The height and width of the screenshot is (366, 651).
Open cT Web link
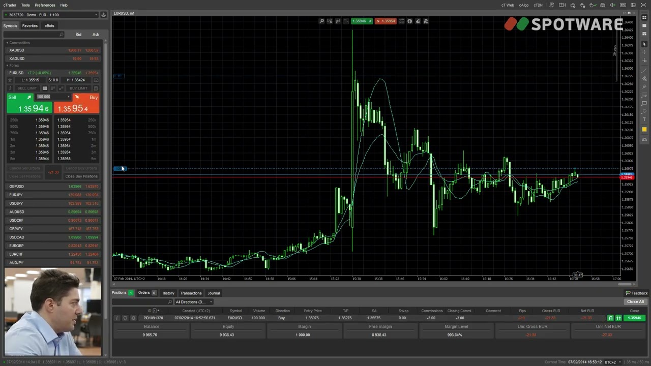pos(508,5)
